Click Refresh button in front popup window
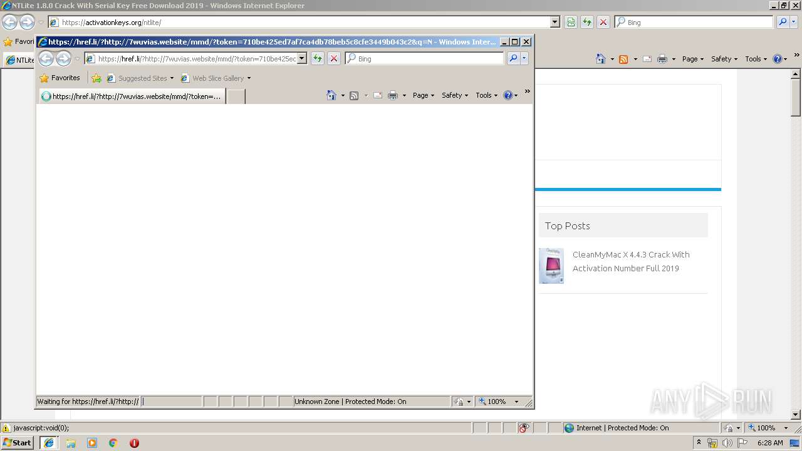Screen dimensions: 802x451 [x=318, y=58]
